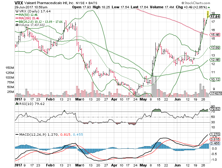
Task: Click the 174376 volume axis tag
Action: click(216, 94)
